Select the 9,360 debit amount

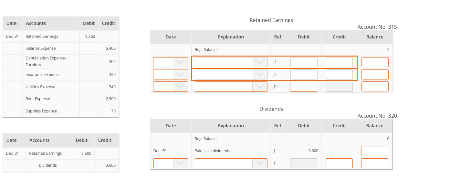90,37
